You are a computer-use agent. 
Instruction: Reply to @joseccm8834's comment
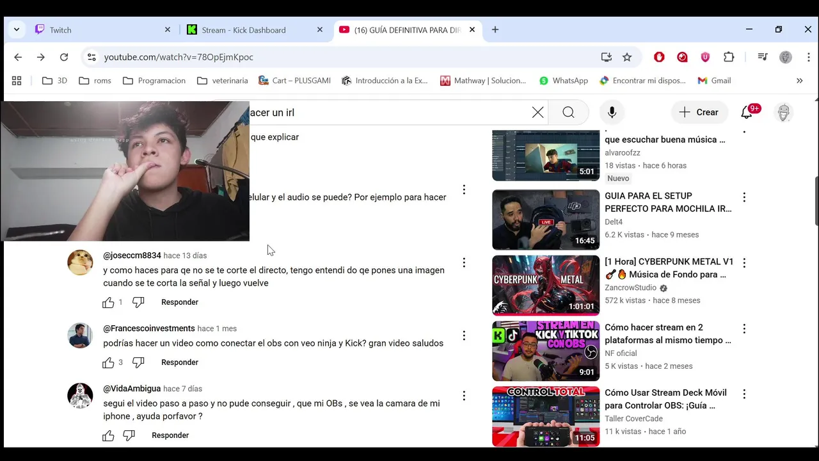(x=180, y=302)
